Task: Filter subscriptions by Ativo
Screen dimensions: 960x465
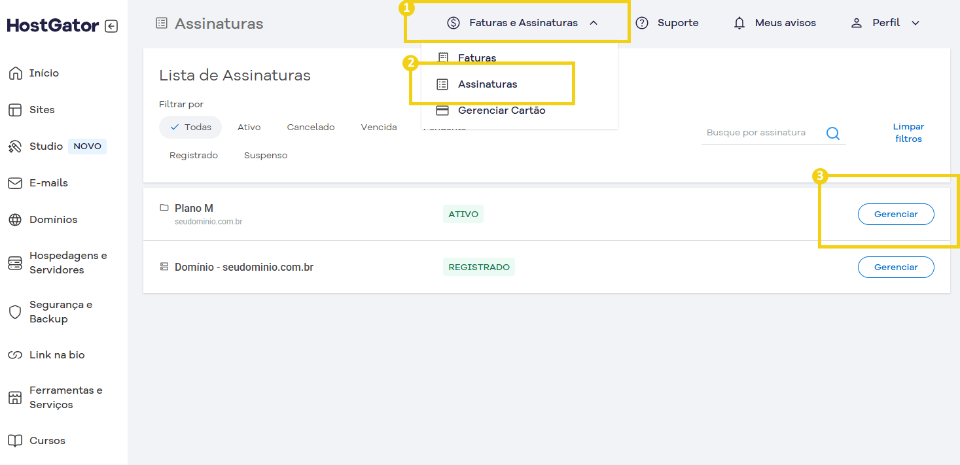Action: 249,128
